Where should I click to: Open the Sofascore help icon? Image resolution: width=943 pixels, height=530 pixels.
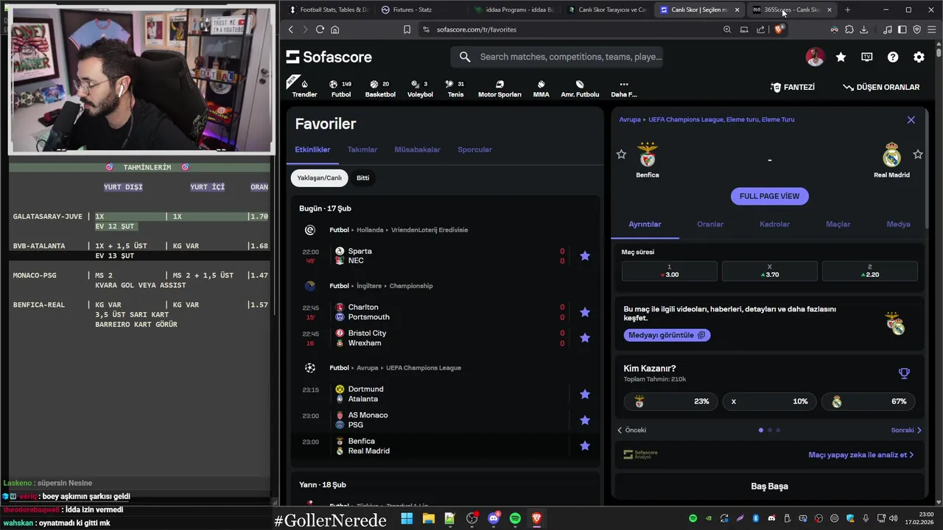coord(893,57)
